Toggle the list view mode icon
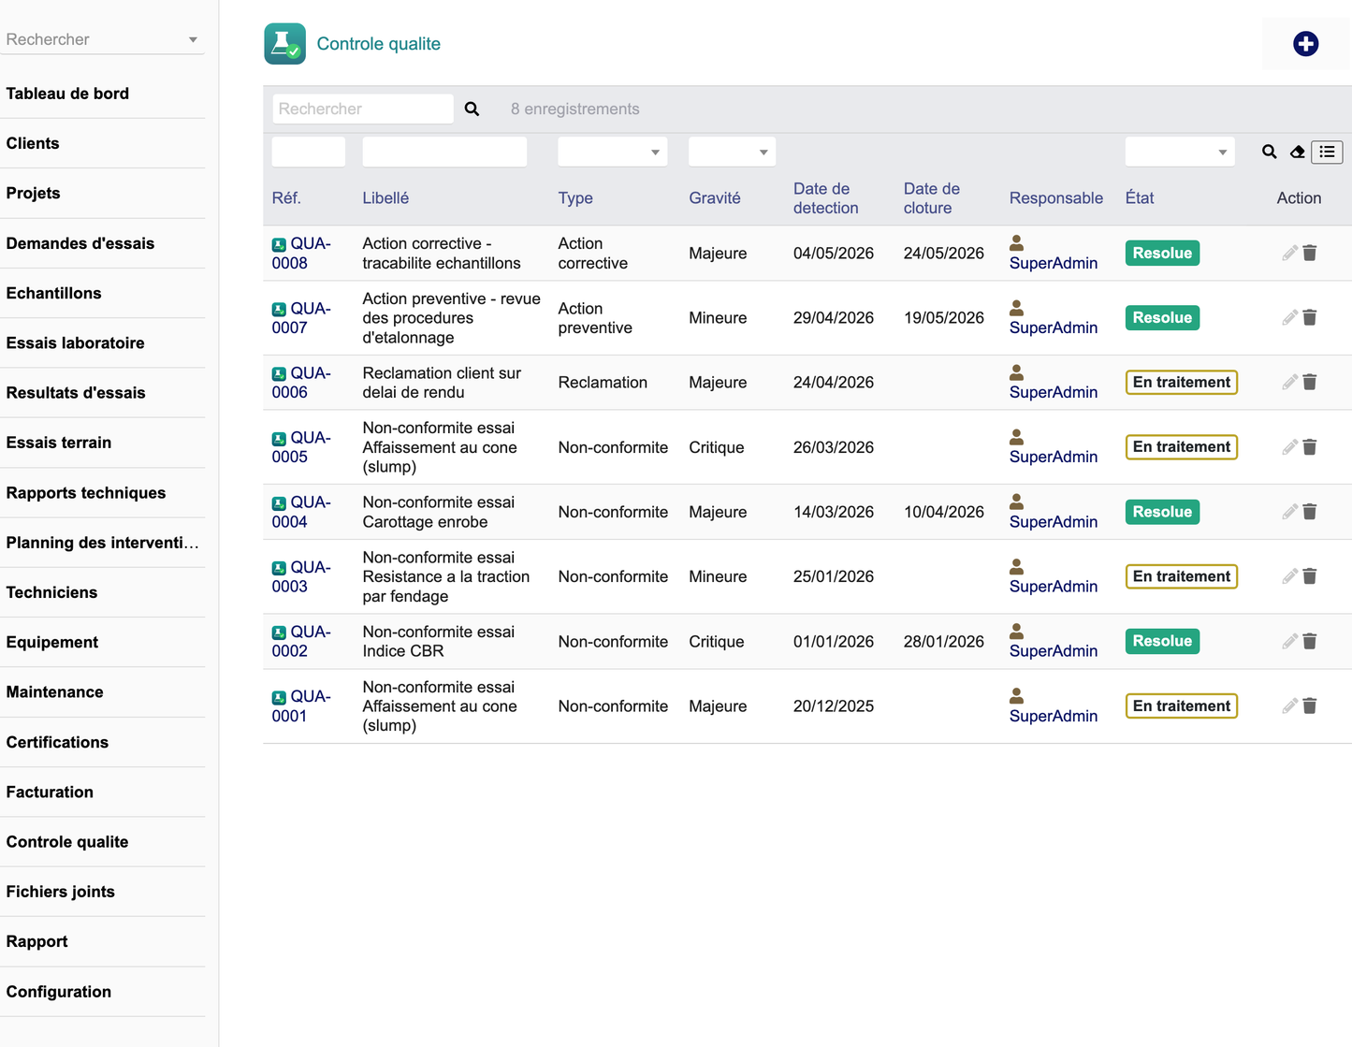Viewport: 1352px width, 1047px height. [x=1327, y=152]
